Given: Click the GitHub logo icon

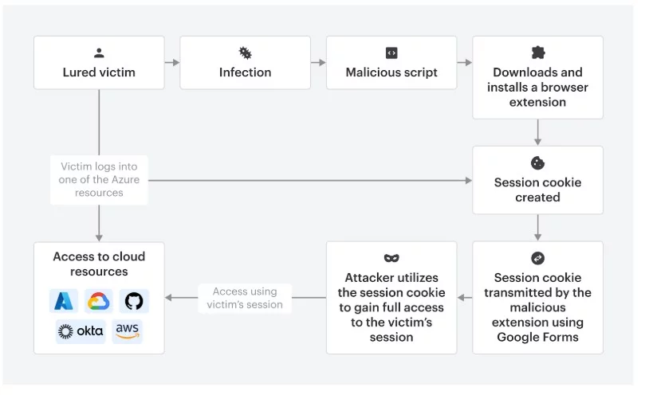Looking at the screenshot, I should point(135,301).
